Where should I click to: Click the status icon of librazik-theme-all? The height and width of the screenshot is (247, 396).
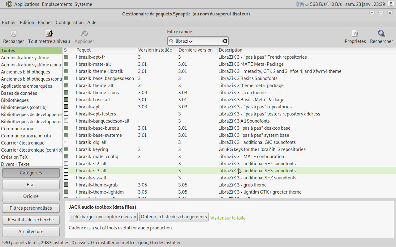tap(66, 85)
